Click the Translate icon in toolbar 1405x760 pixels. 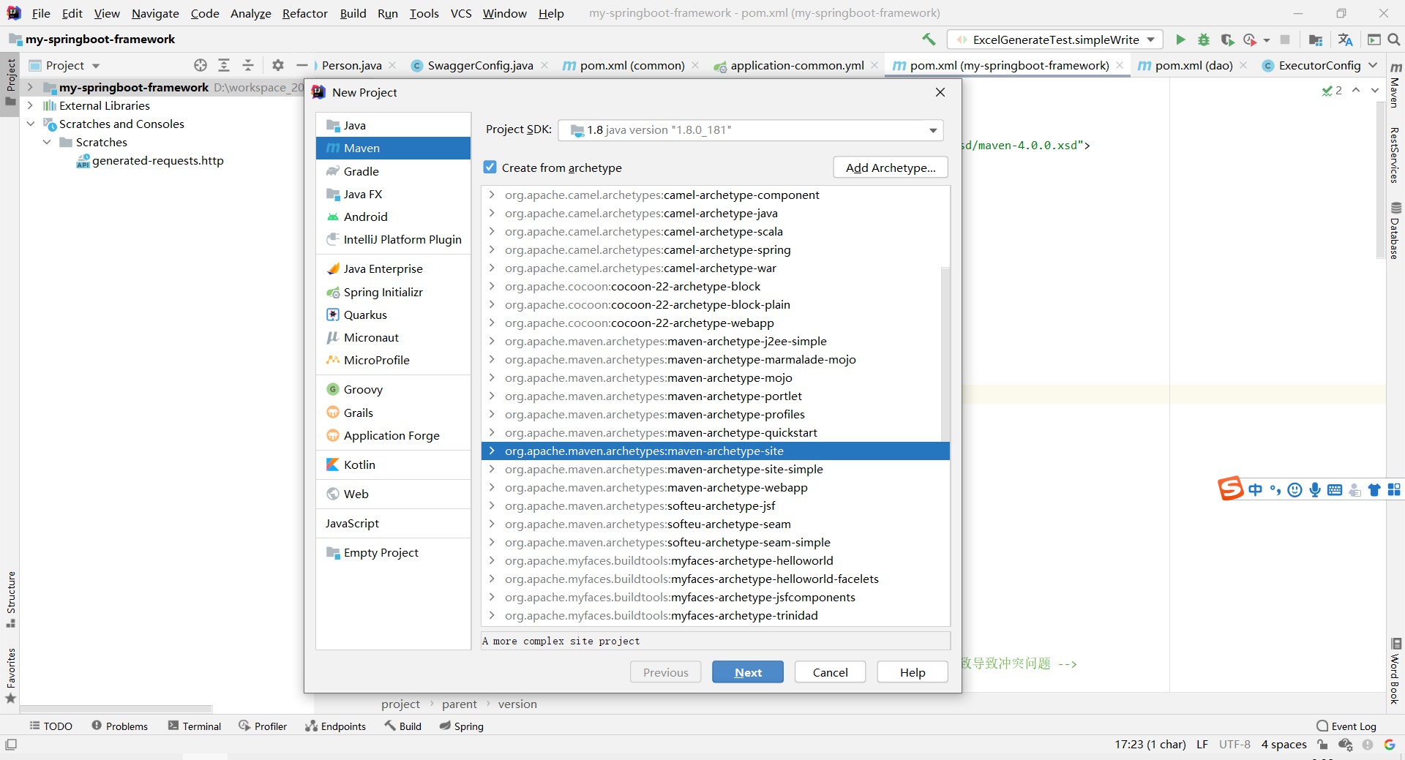pos(1345,39)
